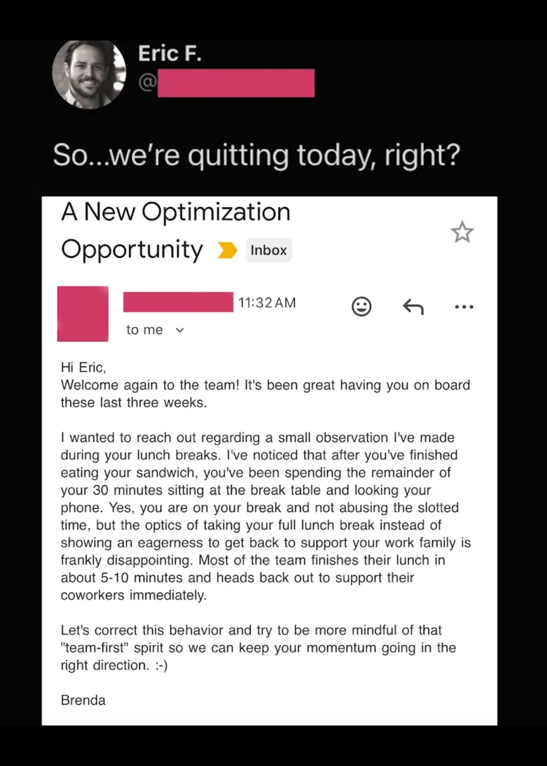Viewport: 547px width, 766px height.
Task: Click the redacted sender name bar
Action: tap(178, 302)
